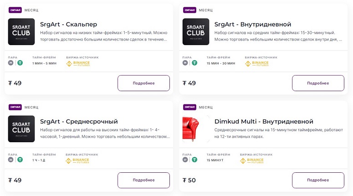This screenshot has width=353, height=196.
Task: Click the red armchair thumbnail of Dimkud Multi
Action: click(x=196, y=129)
